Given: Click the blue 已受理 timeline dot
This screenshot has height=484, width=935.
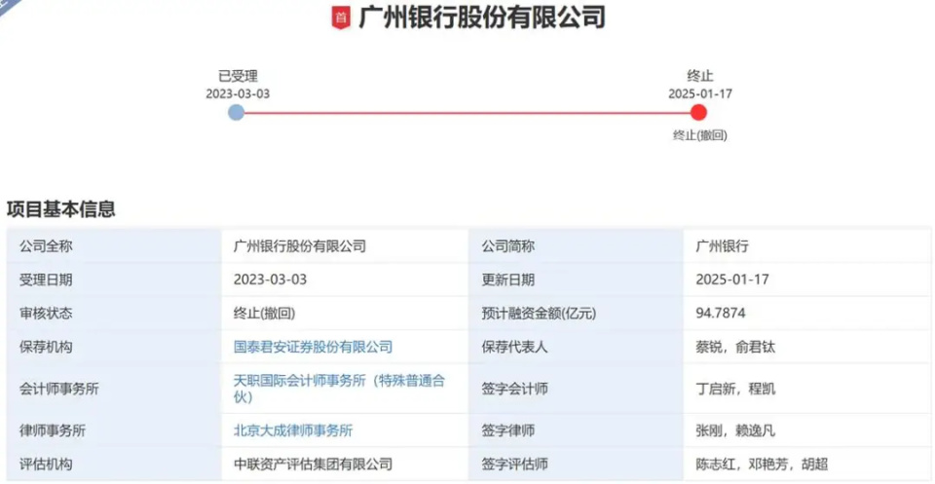Looking at the screenshot, I should tap(236, 112).
